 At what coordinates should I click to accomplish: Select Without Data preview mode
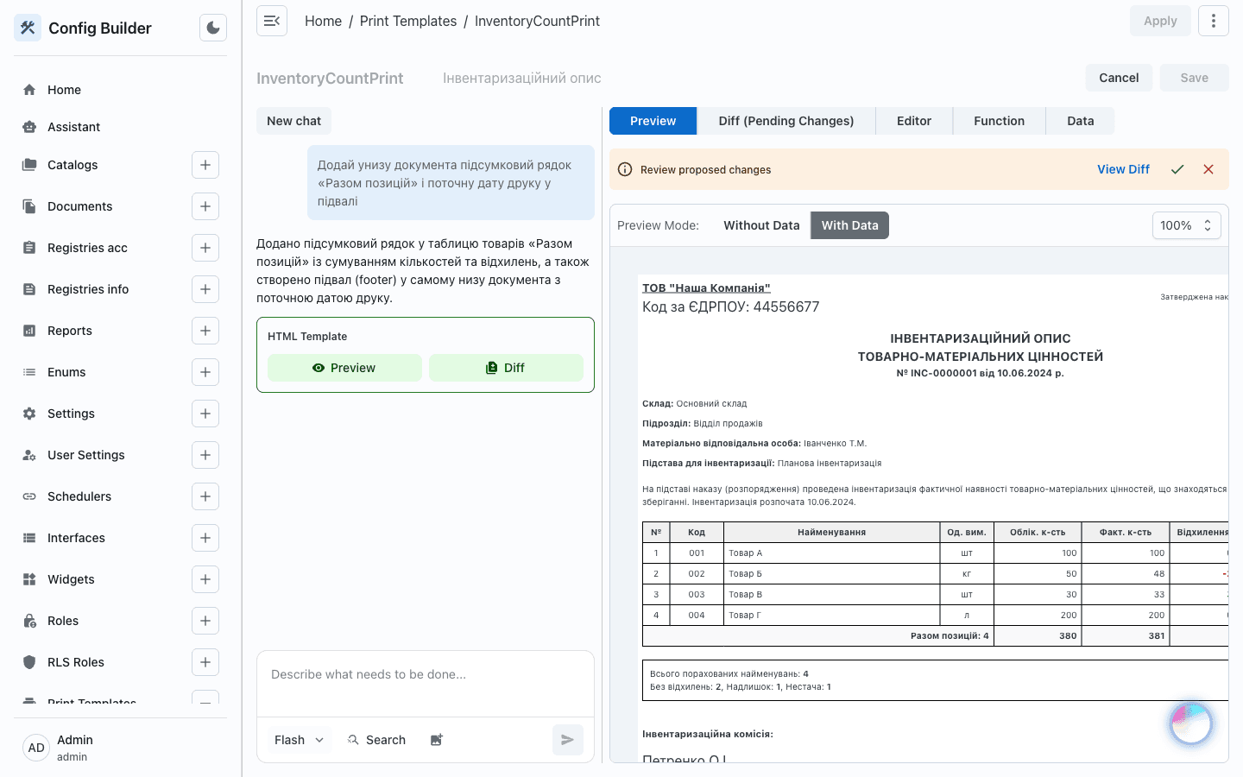[x=761, y=225]
